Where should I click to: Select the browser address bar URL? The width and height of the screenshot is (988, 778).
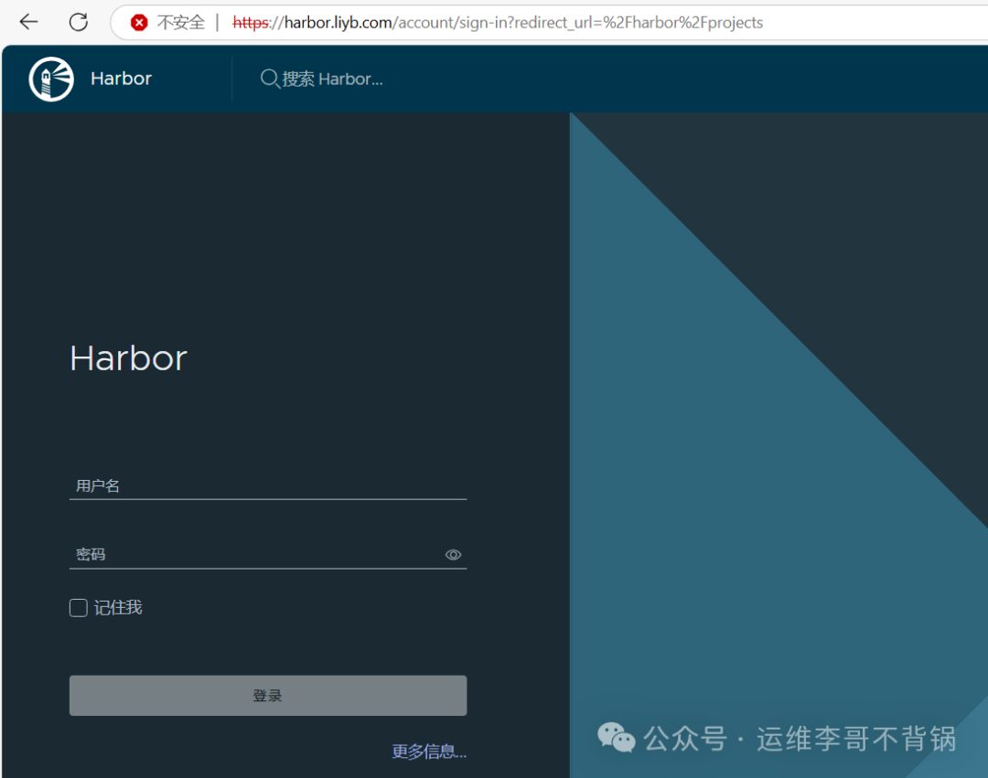click(x=498, y=23)
